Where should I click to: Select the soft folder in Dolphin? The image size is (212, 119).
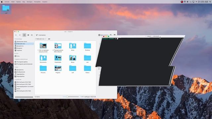73,69
